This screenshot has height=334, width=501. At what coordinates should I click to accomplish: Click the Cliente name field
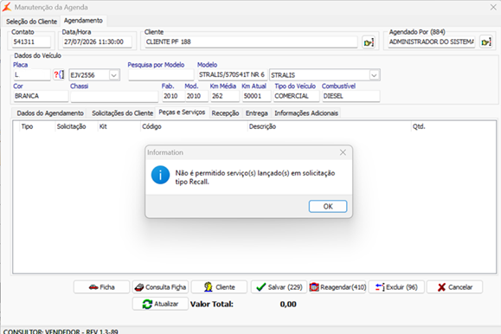[x=251, y=42]
